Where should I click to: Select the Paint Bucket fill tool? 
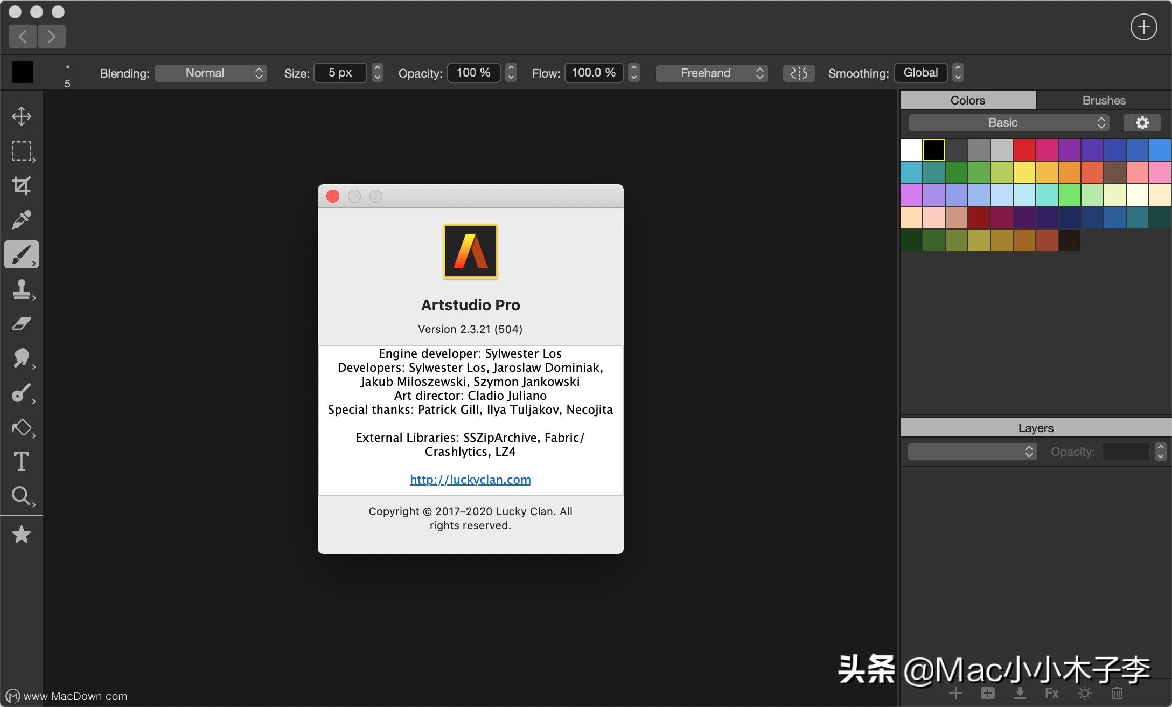click(23, 428)
